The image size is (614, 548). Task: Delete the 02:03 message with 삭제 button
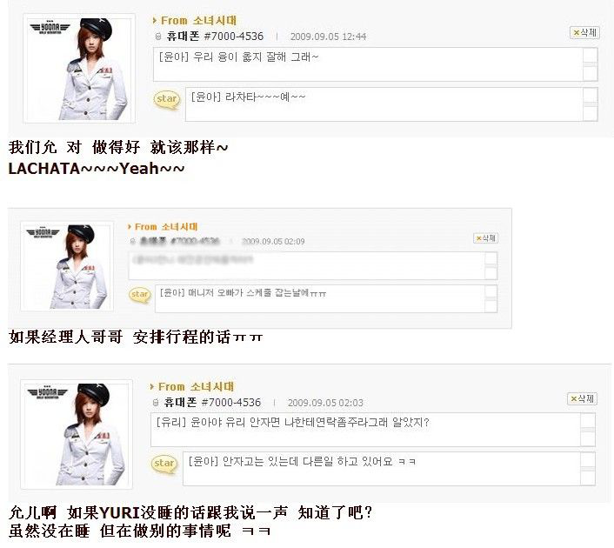(x=583, y=398)
